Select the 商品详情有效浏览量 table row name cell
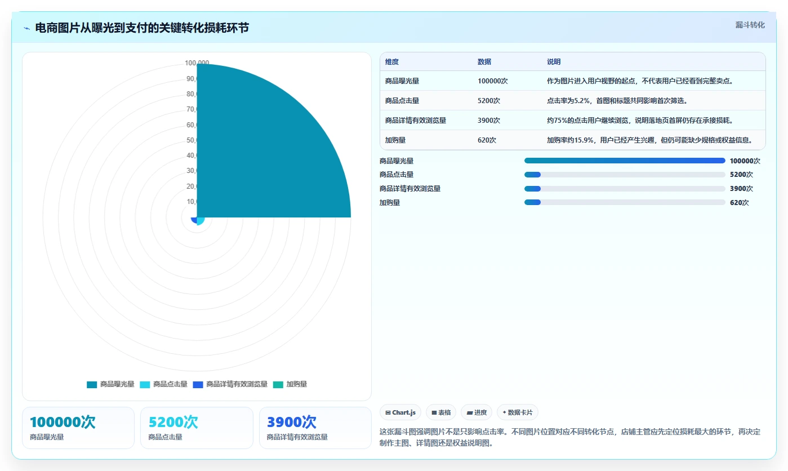The width and height of the screenshot is (788, 471). coord(416,121)
